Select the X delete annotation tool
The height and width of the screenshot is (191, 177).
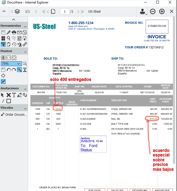pos(9,95)
